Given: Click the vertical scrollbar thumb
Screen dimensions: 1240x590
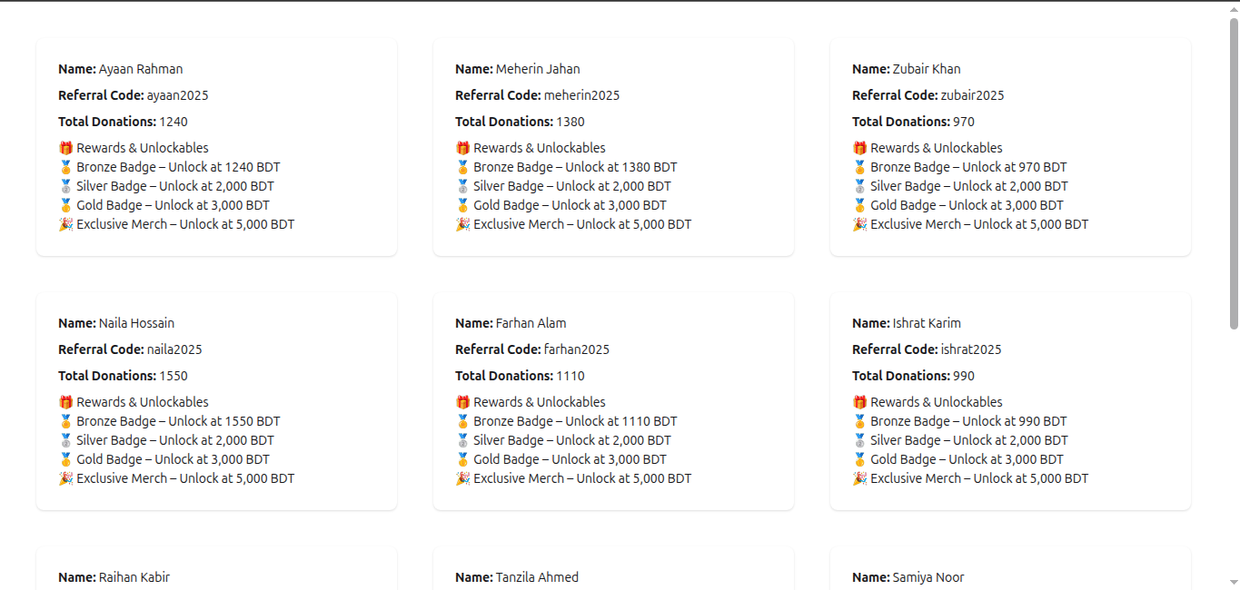Looking at the screenshot, I should tap(1234, 172).
